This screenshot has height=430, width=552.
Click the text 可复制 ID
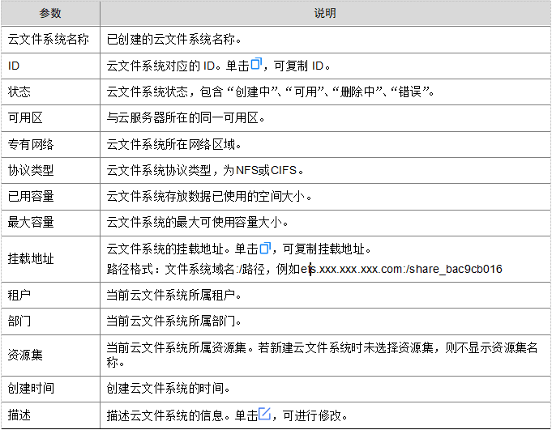coord(298,66)
